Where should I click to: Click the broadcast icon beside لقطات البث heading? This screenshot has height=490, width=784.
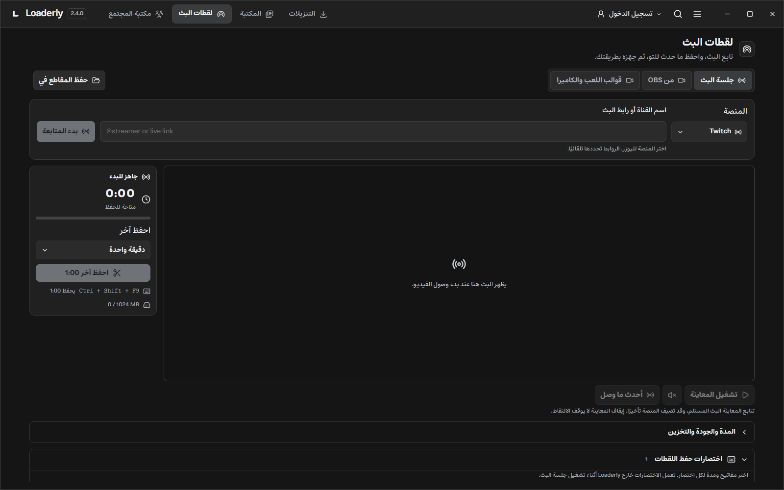pos(747,49)
